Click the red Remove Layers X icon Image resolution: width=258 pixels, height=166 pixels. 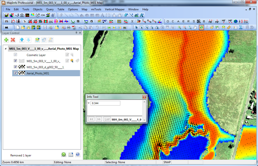pyautogui.click(x=13, y=40)
